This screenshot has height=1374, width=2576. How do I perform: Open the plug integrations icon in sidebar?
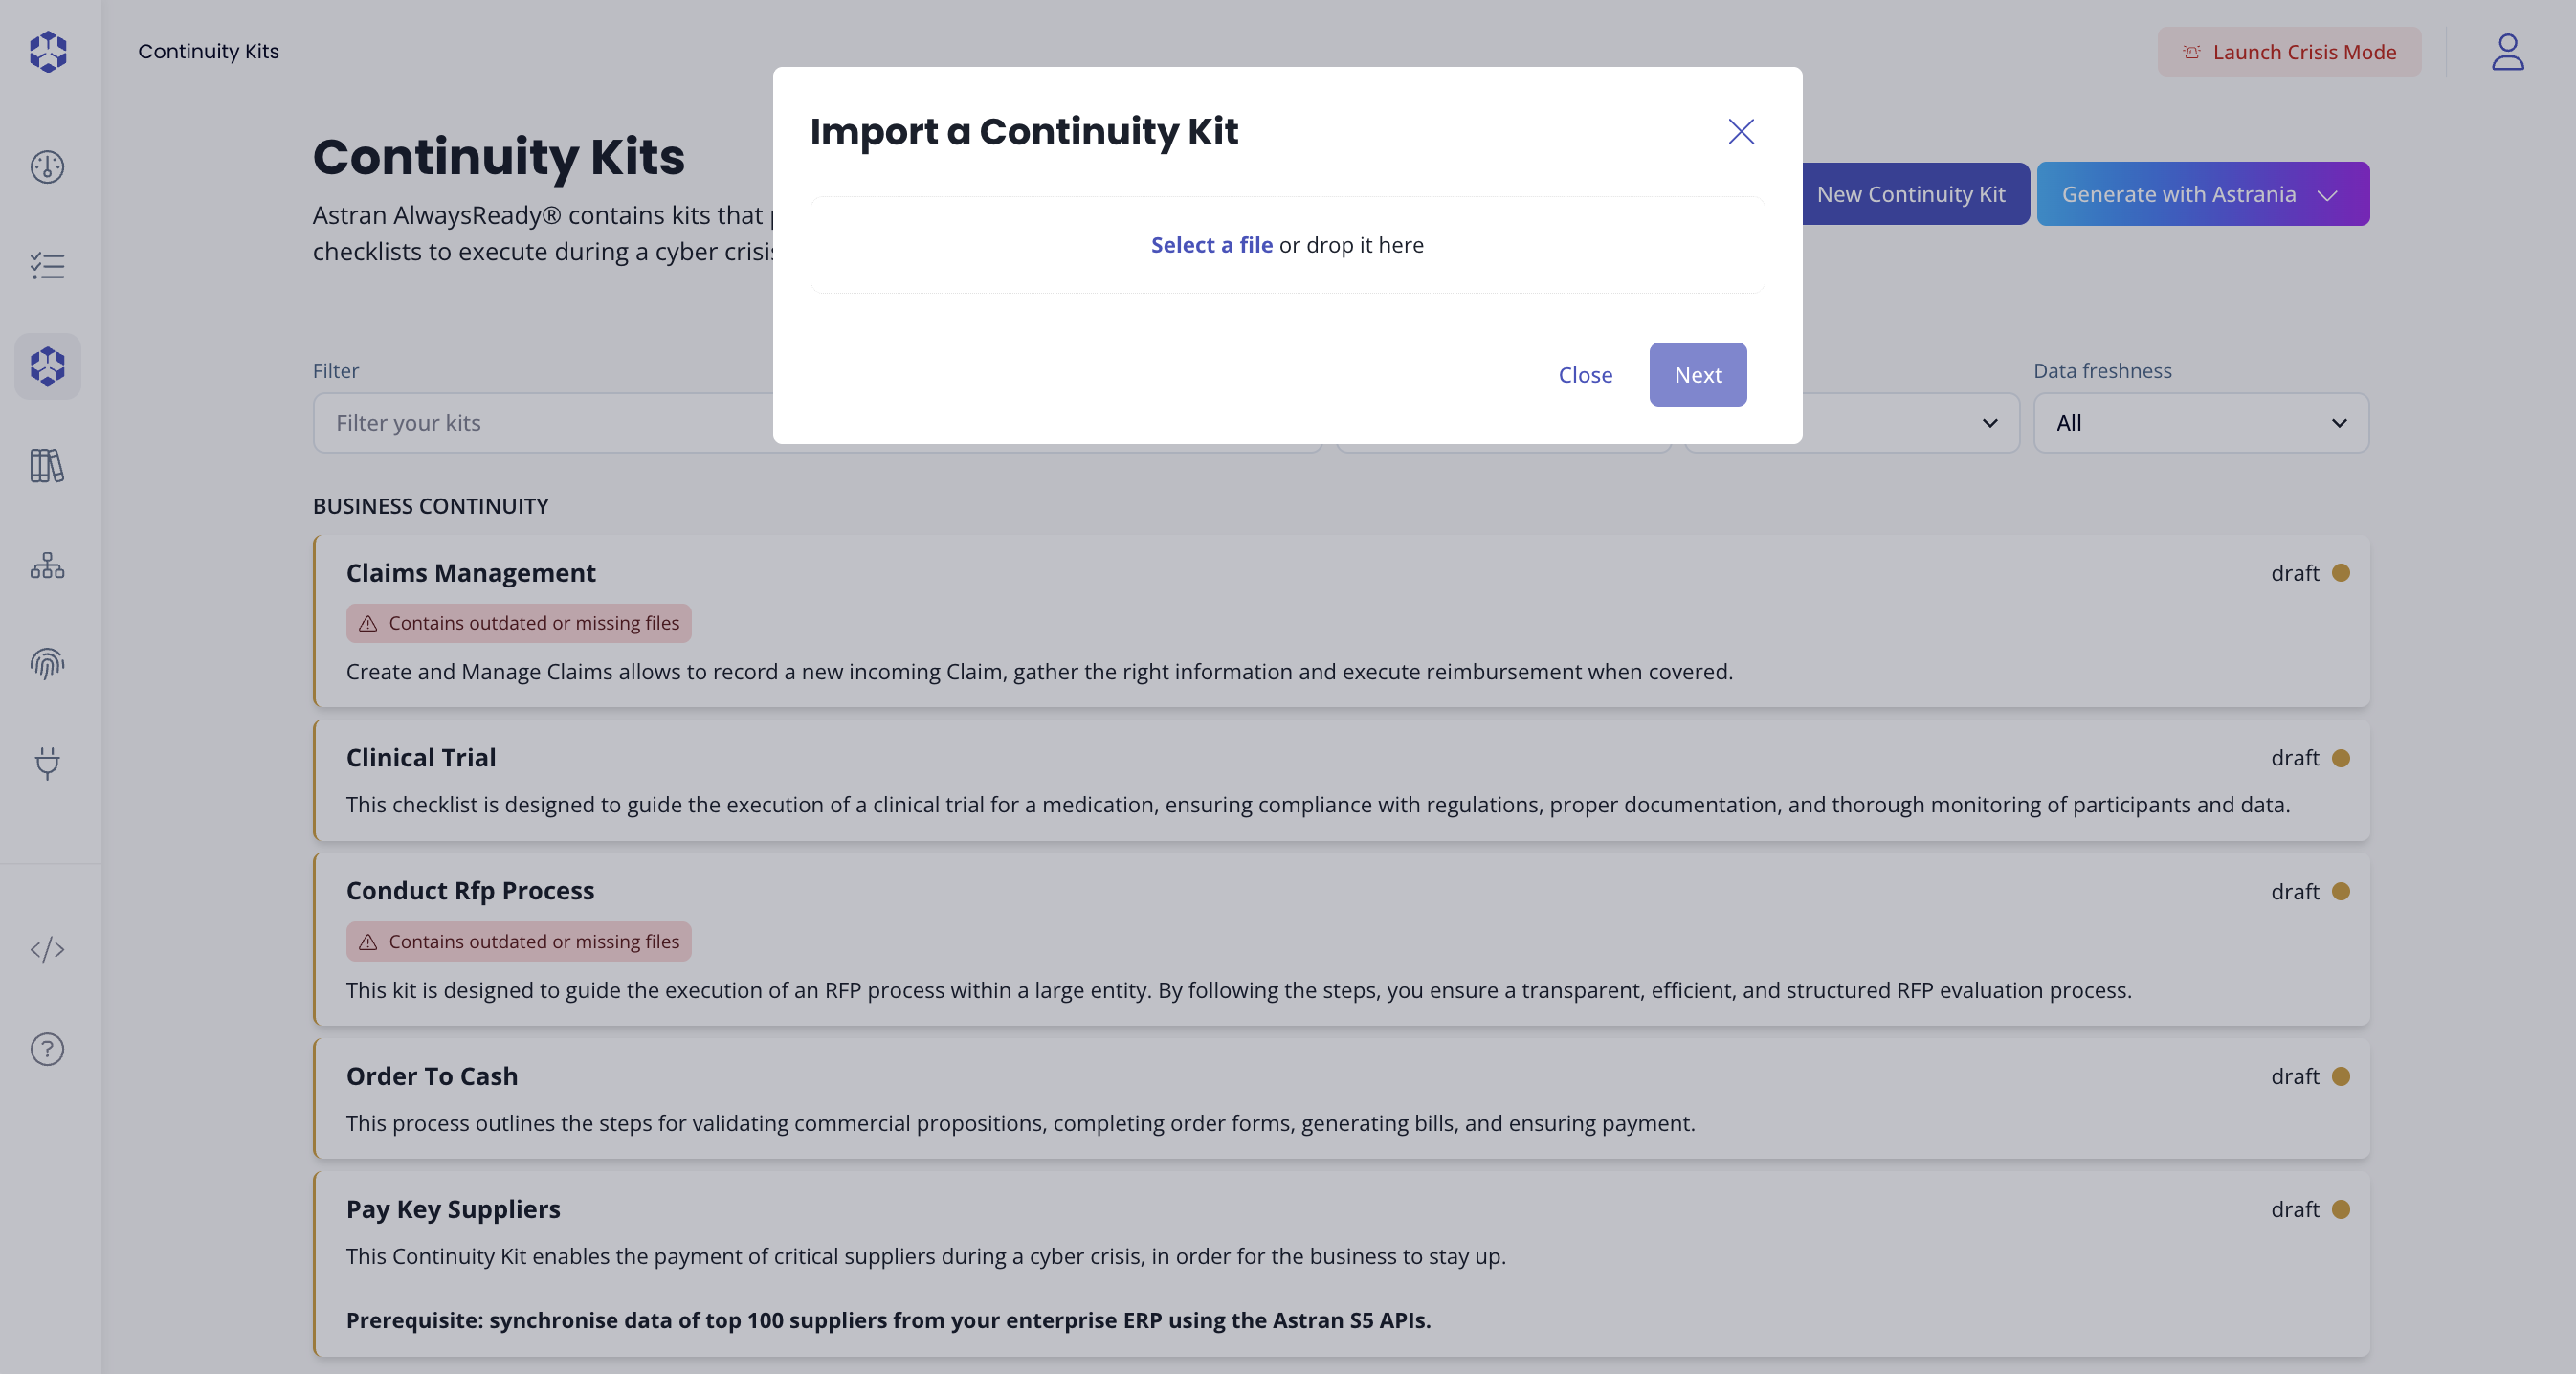tap(47, 763)
